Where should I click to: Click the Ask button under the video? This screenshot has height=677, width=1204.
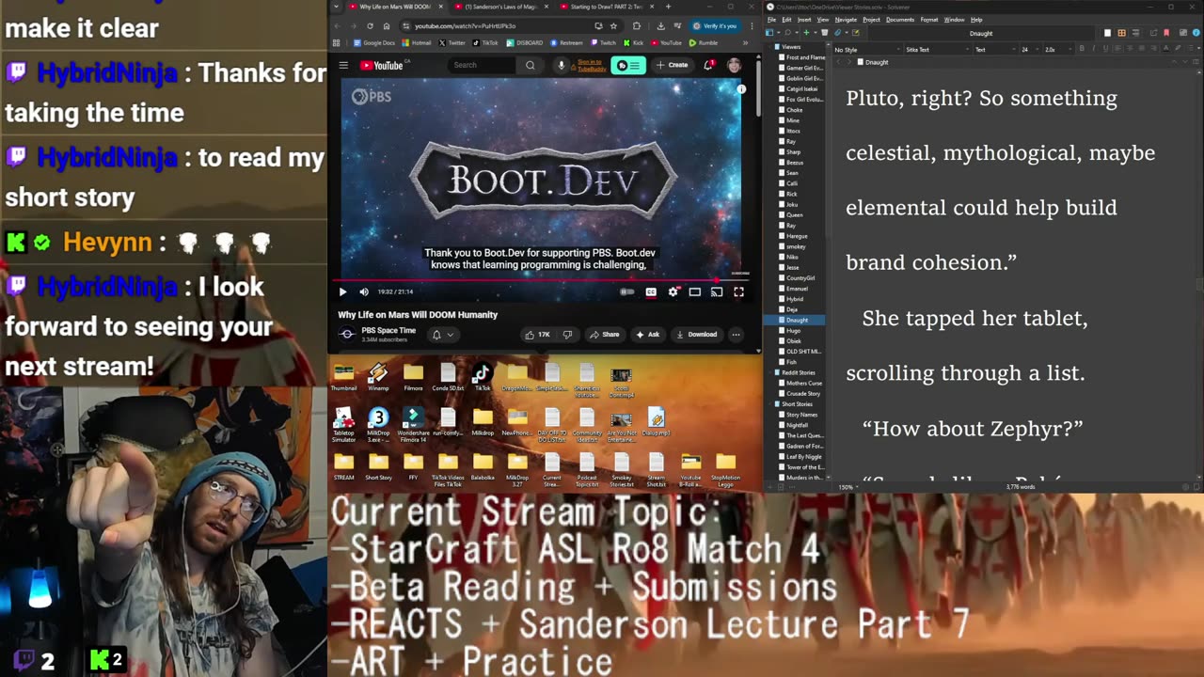[x=648, y=335]
